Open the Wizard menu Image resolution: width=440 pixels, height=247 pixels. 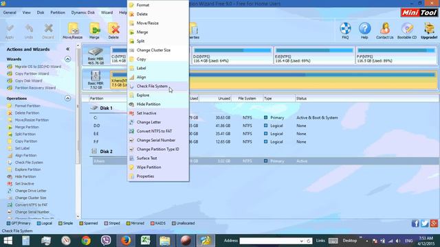click(x=107, y=12)
